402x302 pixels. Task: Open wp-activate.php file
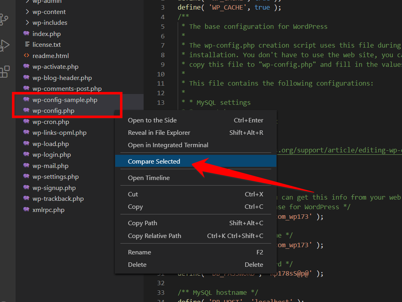(55, 67)
